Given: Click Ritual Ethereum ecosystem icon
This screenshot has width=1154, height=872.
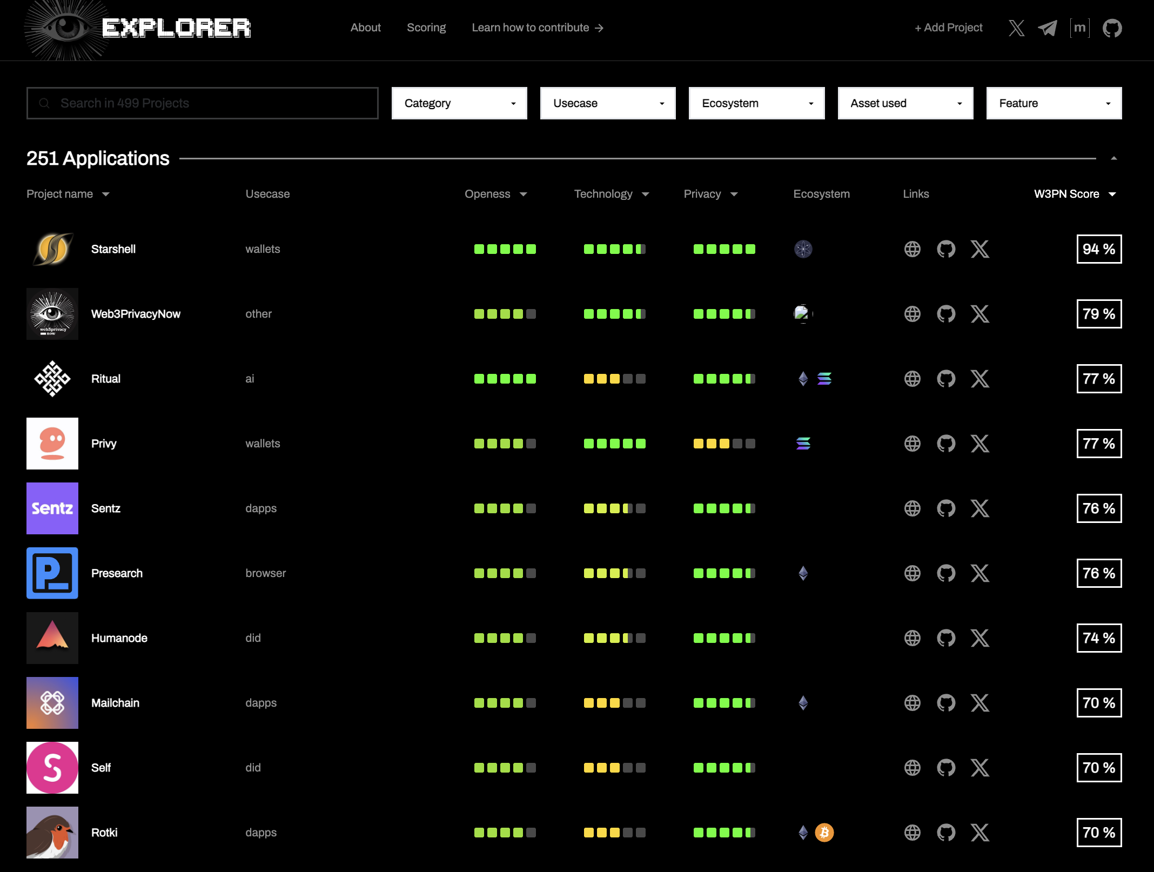Looking at the screenshot, I should 803,379.
